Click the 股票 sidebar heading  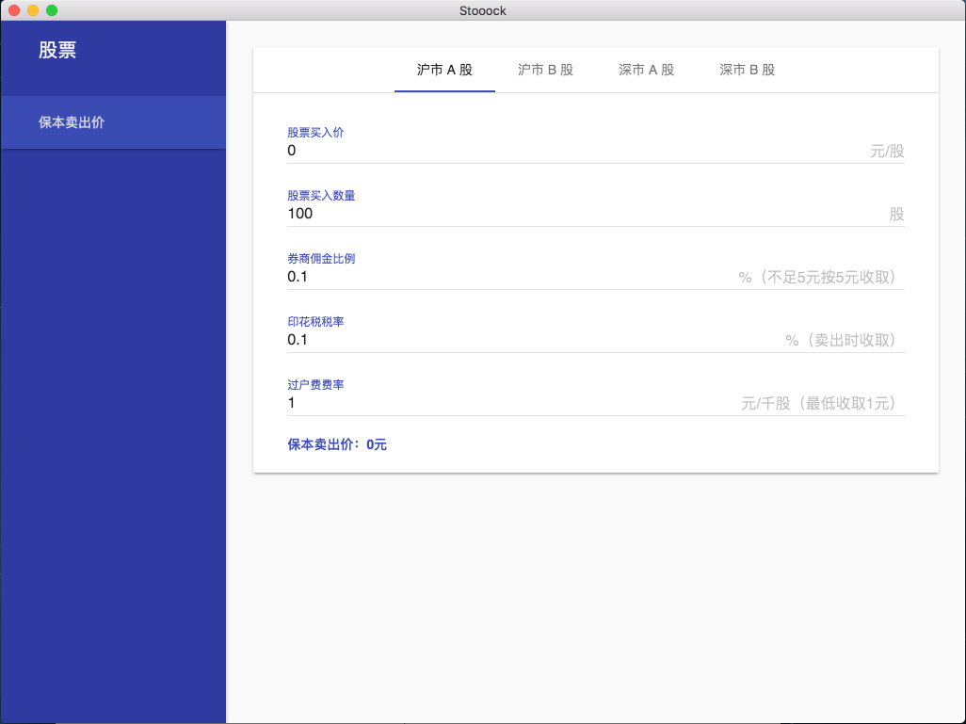click(57, 50)
